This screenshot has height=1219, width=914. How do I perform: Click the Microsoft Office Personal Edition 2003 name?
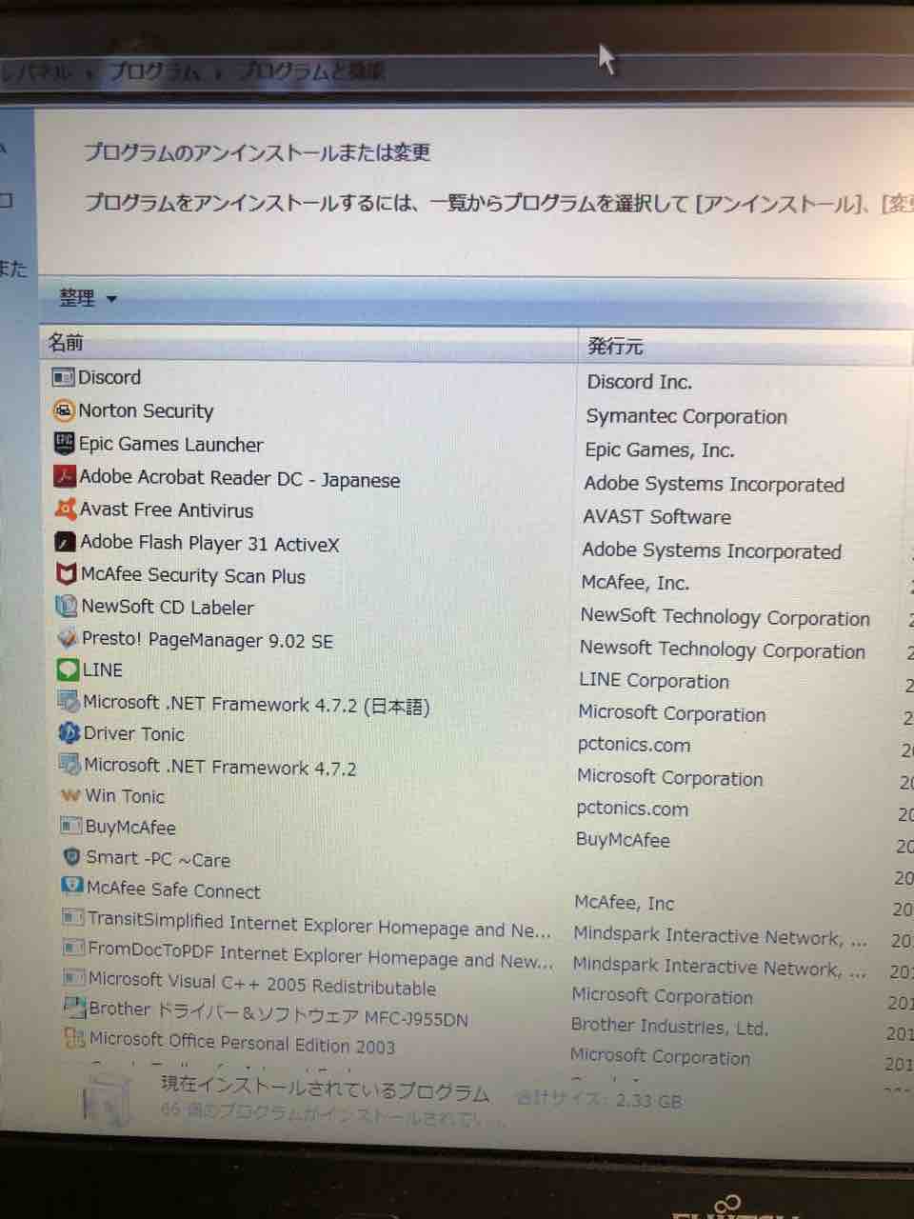tap(242, 1043)
